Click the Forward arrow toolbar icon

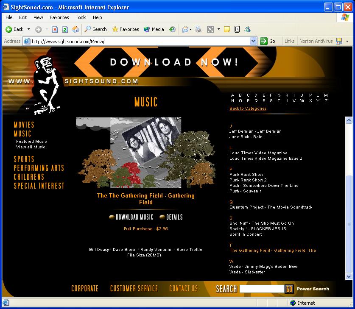(38, 29)
